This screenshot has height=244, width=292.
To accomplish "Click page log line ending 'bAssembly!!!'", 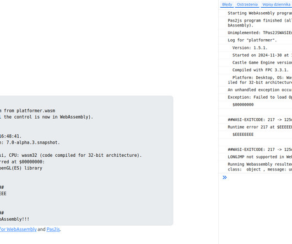I will click(15, 219).
